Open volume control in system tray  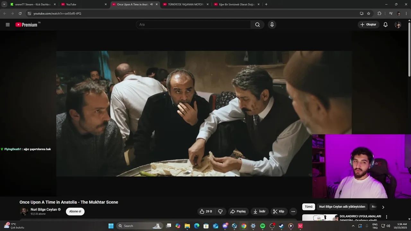389,226
